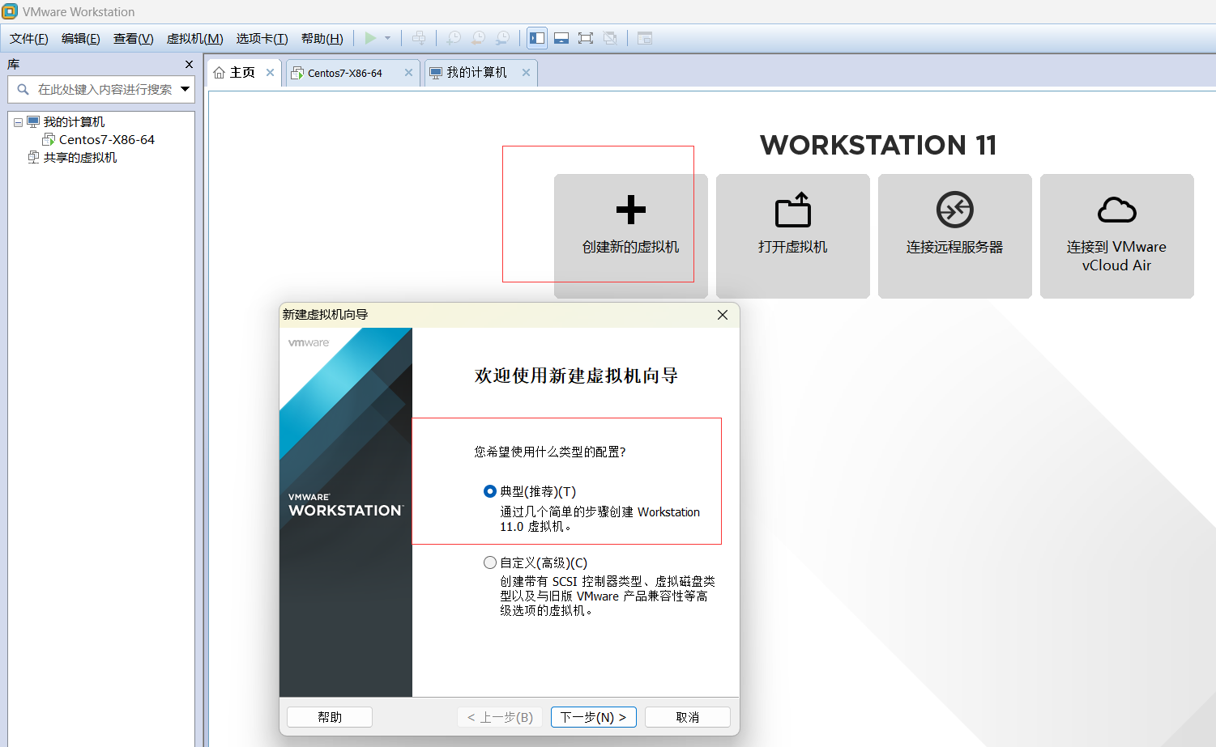
Task: Open the 编辑(E) menu
Action: point(81,39)
